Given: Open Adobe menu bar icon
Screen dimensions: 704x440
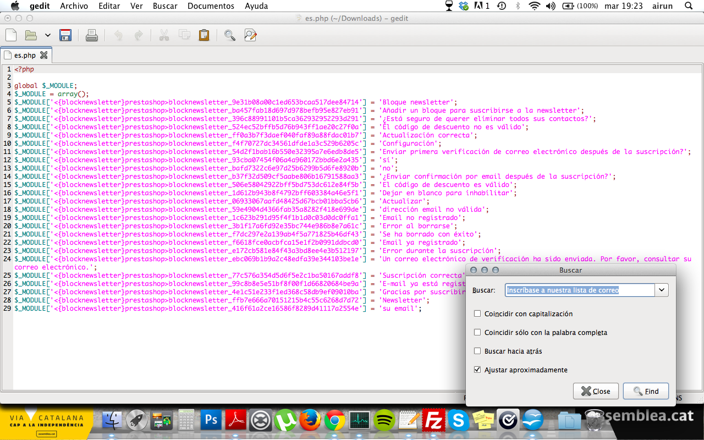Looking at the screenshot, I should pyautogui.click(x=482, y=6).
